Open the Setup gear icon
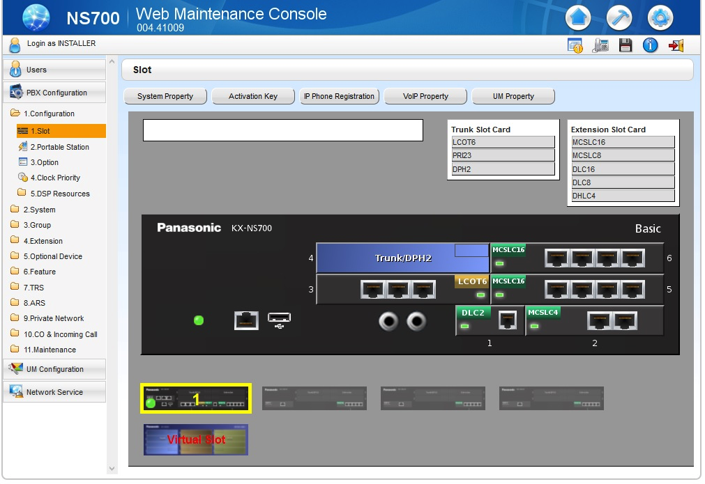This screenshot has height=484, width=705. 660,17
